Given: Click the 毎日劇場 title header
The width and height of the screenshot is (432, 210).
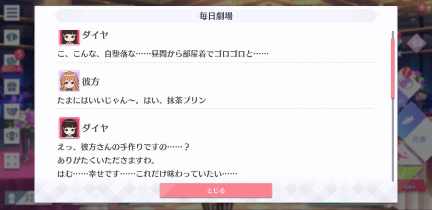Looking at the screenshot, I should tap(216, 16).
